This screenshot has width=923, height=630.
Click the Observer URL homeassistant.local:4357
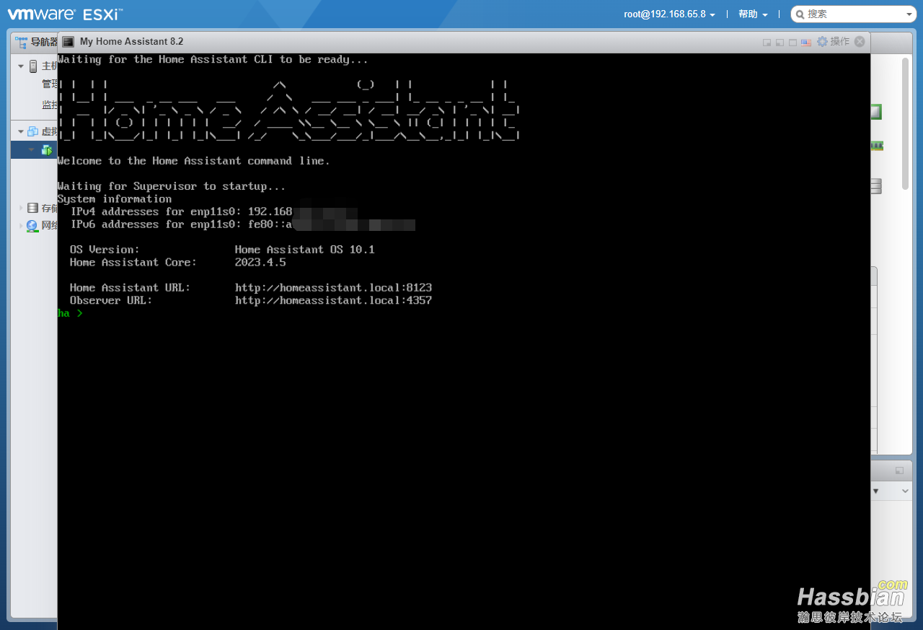(333, 300)
